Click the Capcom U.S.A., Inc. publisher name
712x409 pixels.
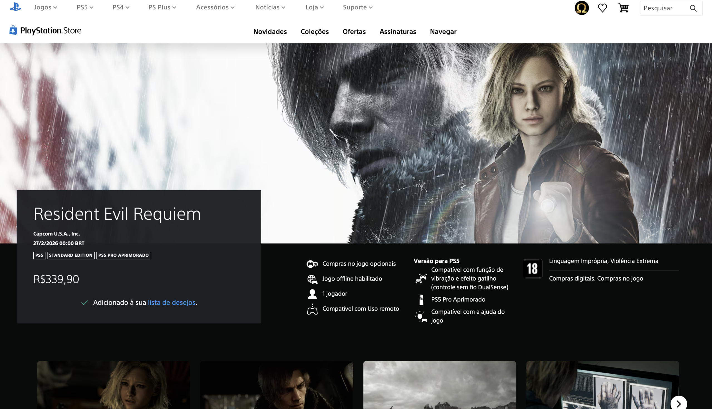[56, 234]
